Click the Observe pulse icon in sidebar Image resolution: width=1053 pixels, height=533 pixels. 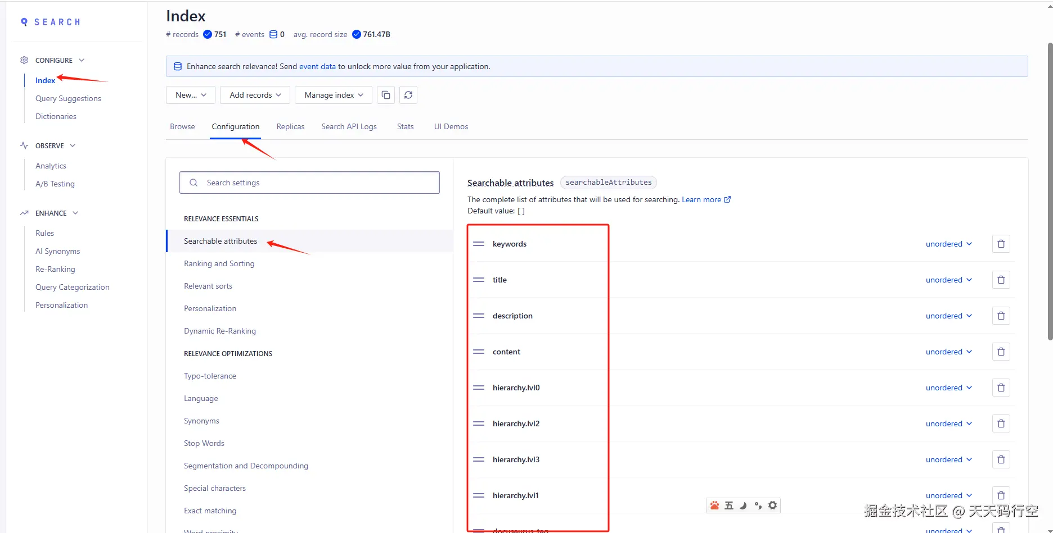[24, 145]
